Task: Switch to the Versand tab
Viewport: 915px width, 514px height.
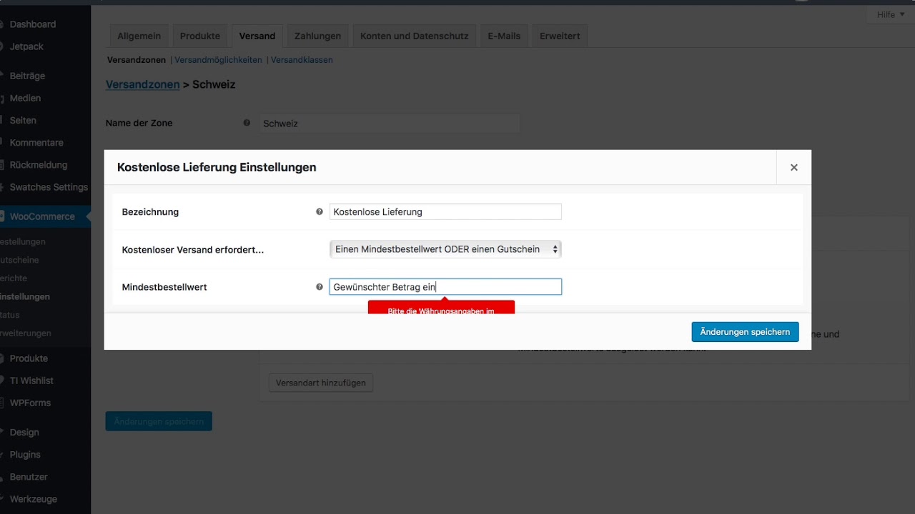Action: 257,36
